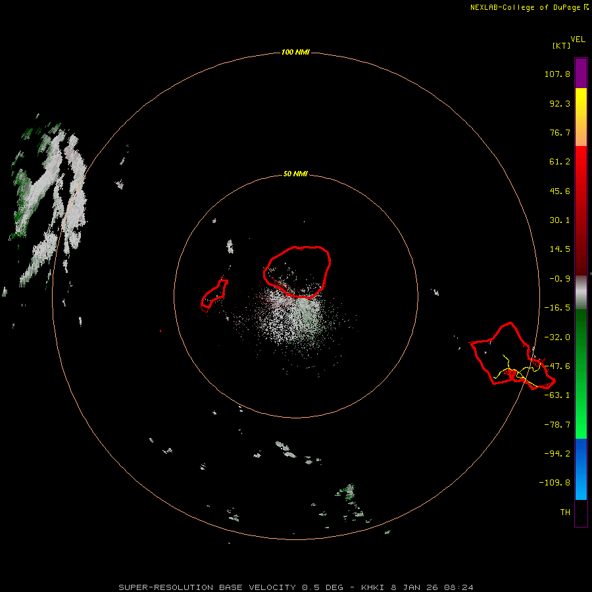Click the 30.1 legend value
The height and width of the screenshot is (592, 592).
[560, 220]
